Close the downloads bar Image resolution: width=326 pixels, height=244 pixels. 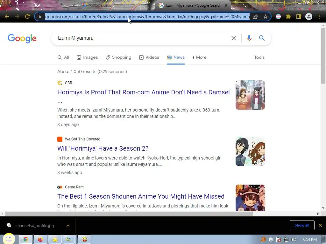pos(320,225)
